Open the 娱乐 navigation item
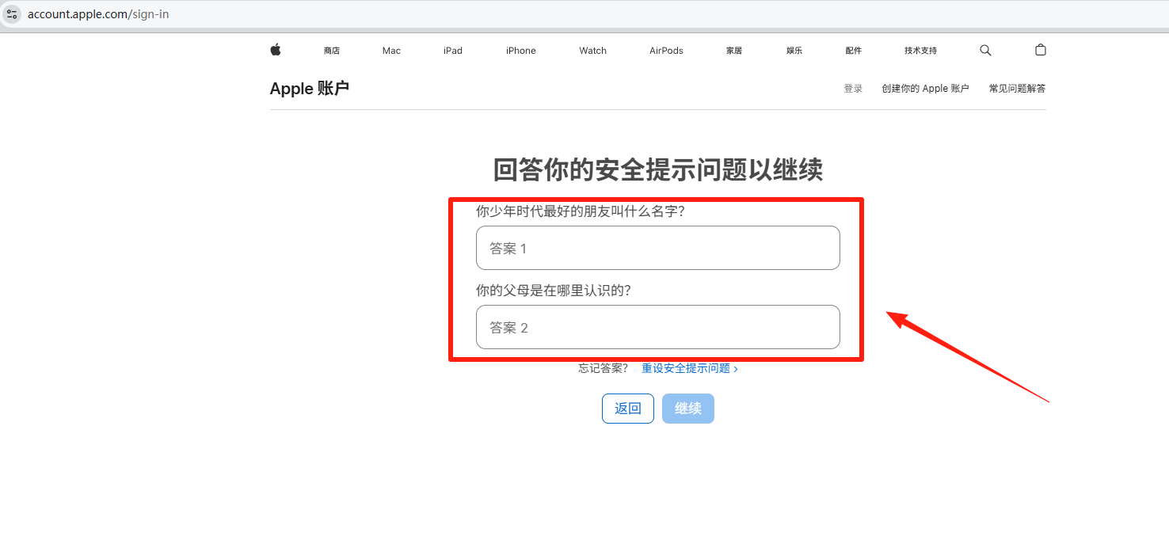The height and width of the screenshot is (559, 1169). tap(794, 51)
